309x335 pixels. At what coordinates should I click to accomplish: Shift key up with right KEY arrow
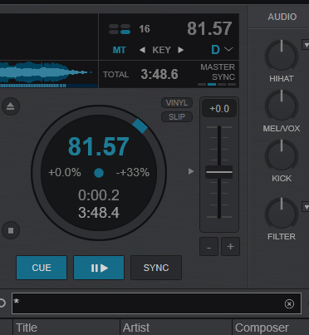pyautogui.click(x=181, y=50)
